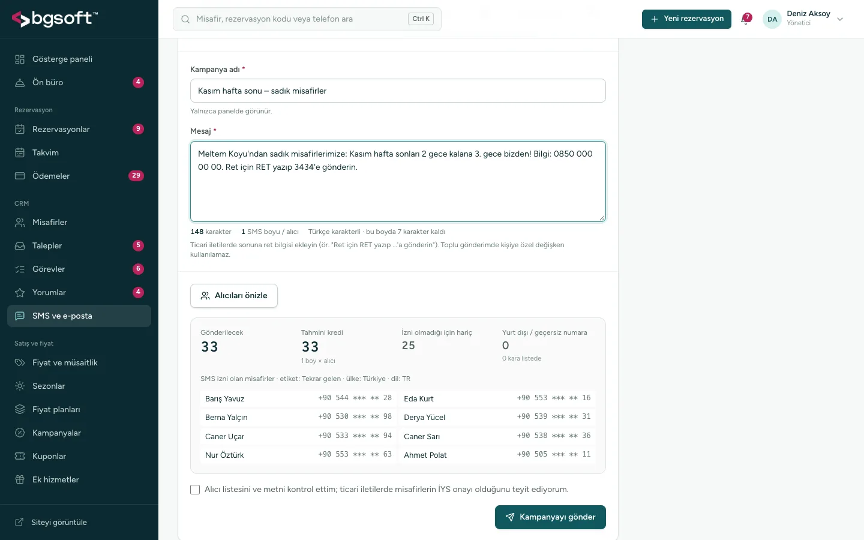Select recipient Caner Uçar
The image size is (864, 540).
[x=298, y=436]
